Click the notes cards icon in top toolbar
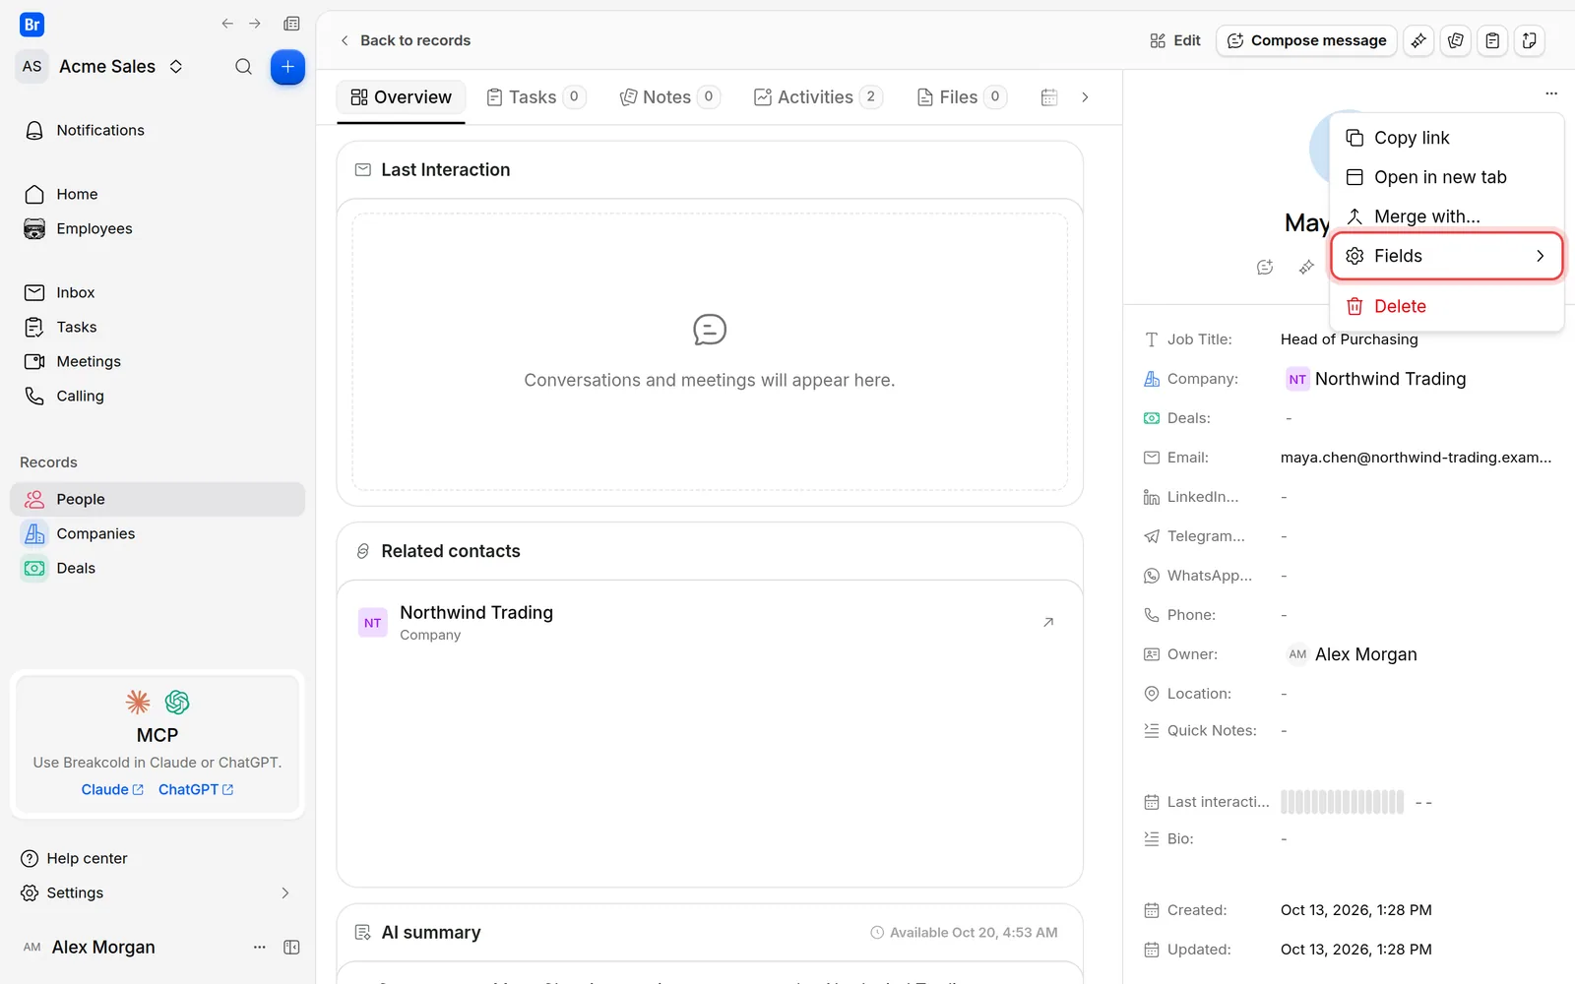1575x984 pixels. click(1456, 40)
